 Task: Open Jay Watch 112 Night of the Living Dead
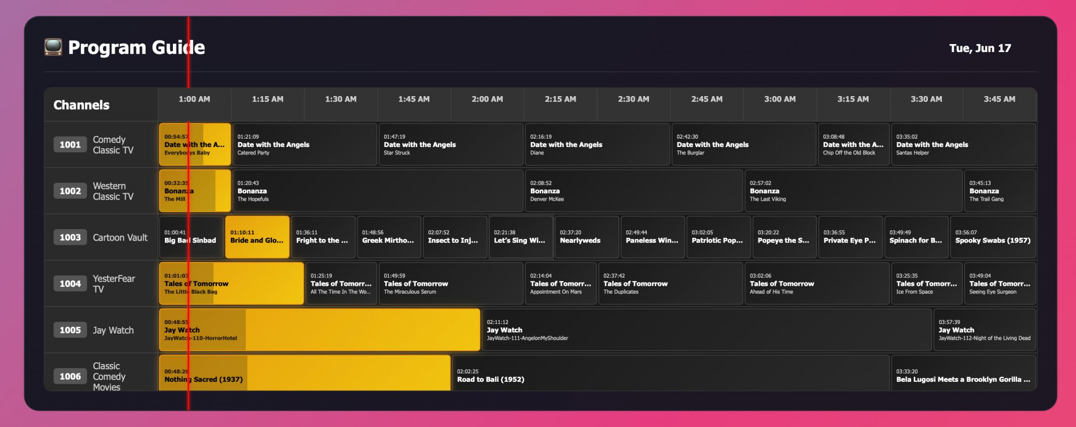[985, 330]
